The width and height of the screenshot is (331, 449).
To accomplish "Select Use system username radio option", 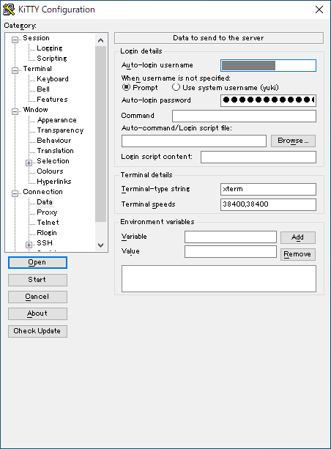I will tap(176, 87).
